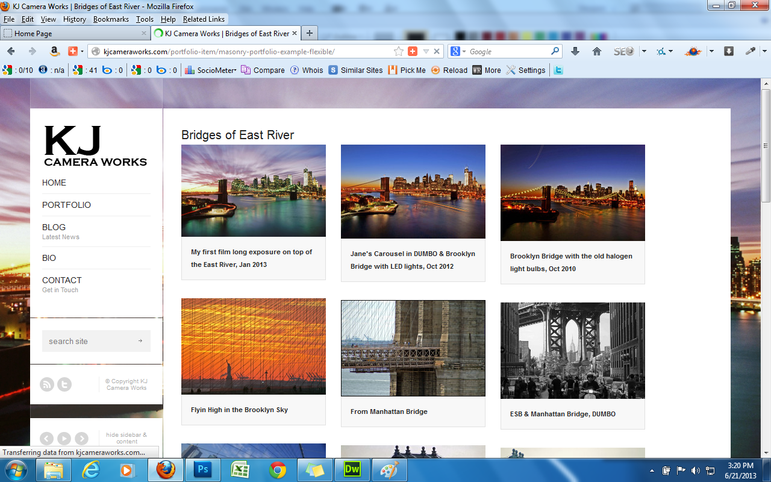Click the Pick Me toolbar button
Viewport: 771px width, 482px height.
point(407,70)
